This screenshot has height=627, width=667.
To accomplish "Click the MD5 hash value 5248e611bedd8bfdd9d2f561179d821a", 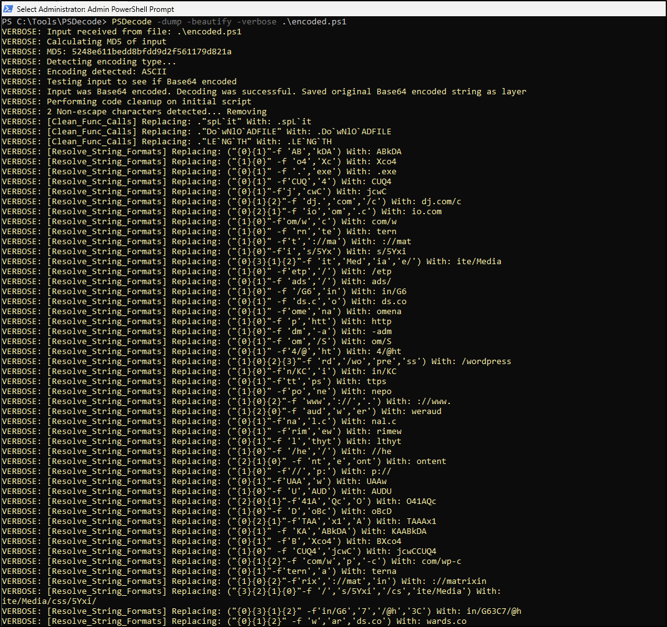I will 152,51.
